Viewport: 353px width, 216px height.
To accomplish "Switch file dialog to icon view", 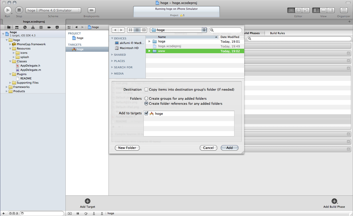I will click(130, 30).
